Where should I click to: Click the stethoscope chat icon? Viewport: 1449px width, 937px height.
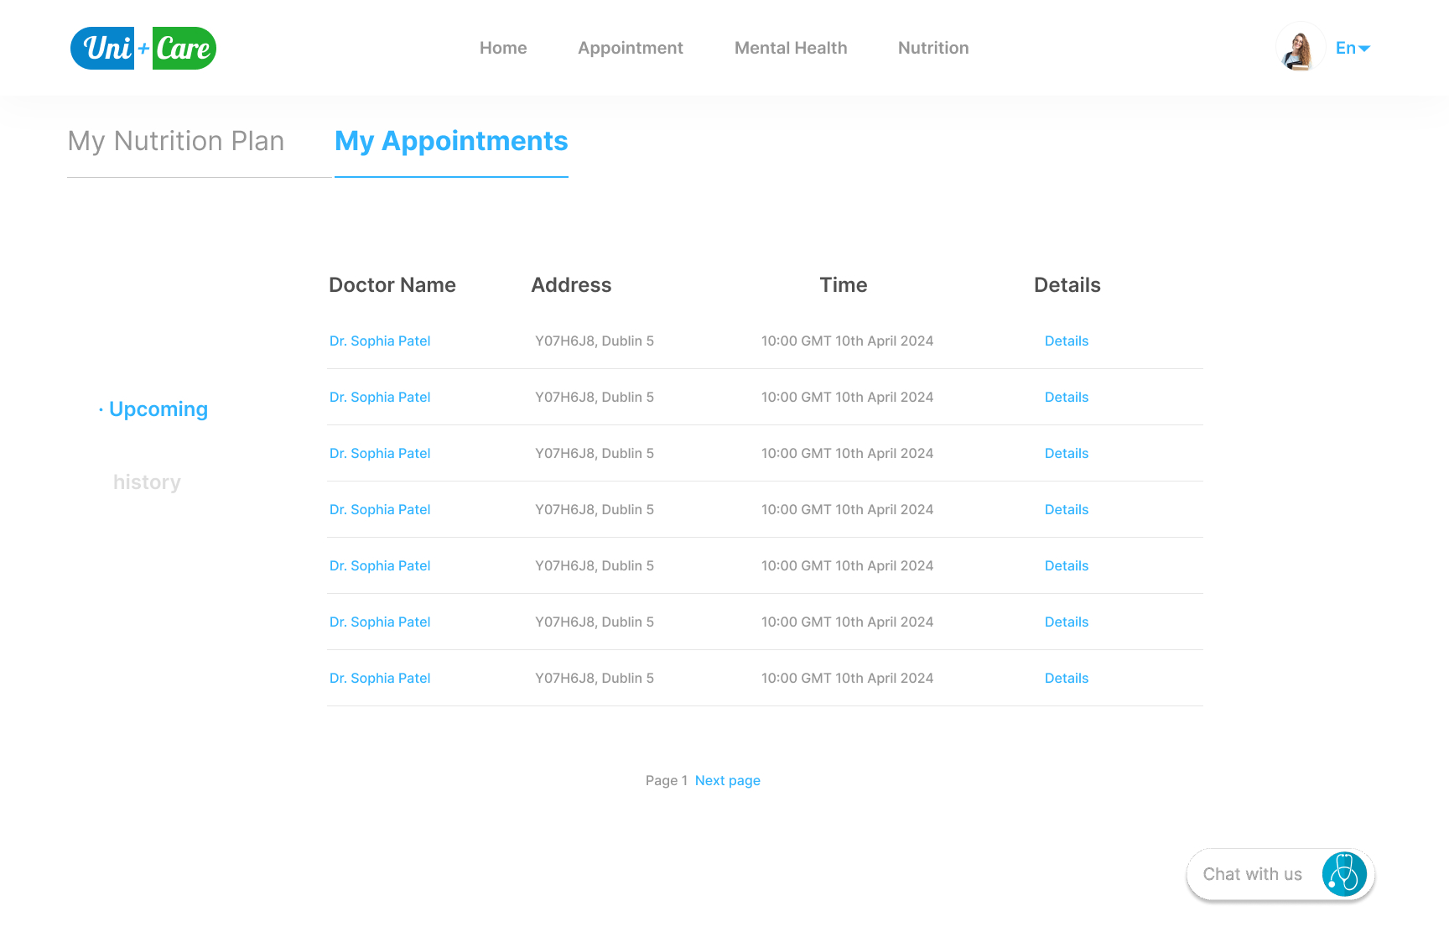1344,874
